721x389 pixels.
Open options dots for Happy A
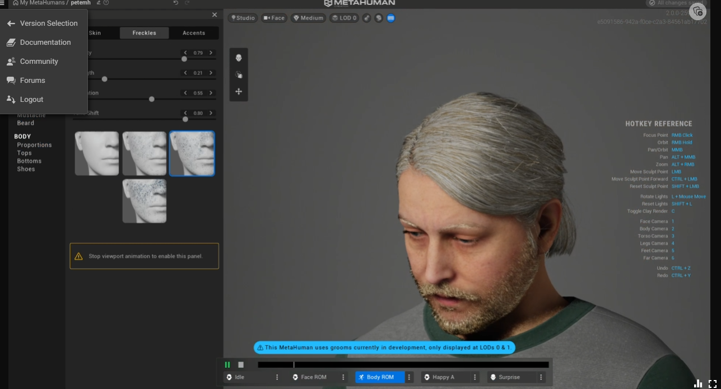(x=475, y=377)
